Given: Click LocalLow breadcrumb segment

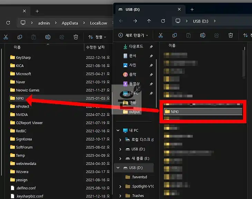Looking at the screenshot, I should [98, 23].
